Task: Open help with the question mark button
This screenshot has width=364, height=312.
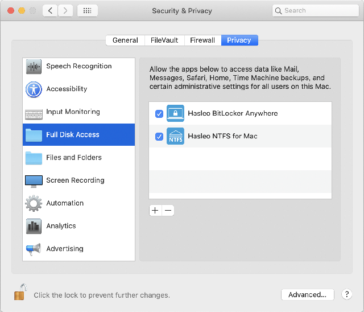Action: pyautogui.click(x=347, y=294)
